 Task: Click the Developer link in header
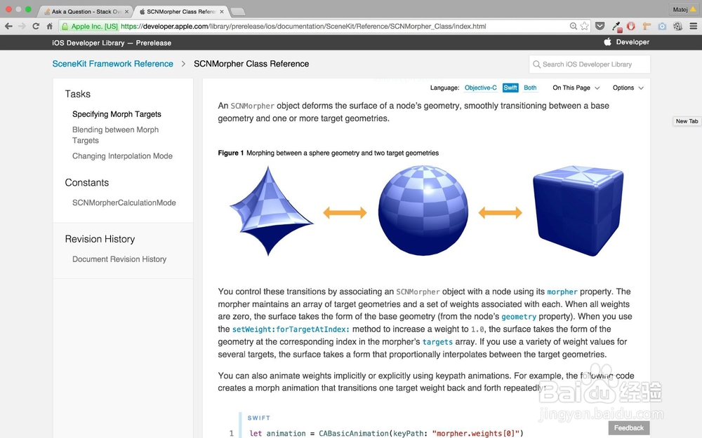633,42
